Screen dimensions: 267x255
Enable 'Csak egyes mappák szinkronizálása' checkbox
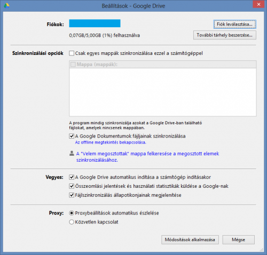click(x=72, y=53)
